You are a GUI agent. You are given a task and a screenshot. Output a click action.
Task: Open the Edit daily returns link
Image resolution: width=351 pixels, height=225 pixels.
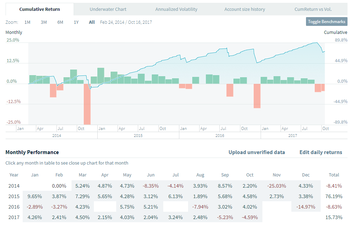click(321, 152)
